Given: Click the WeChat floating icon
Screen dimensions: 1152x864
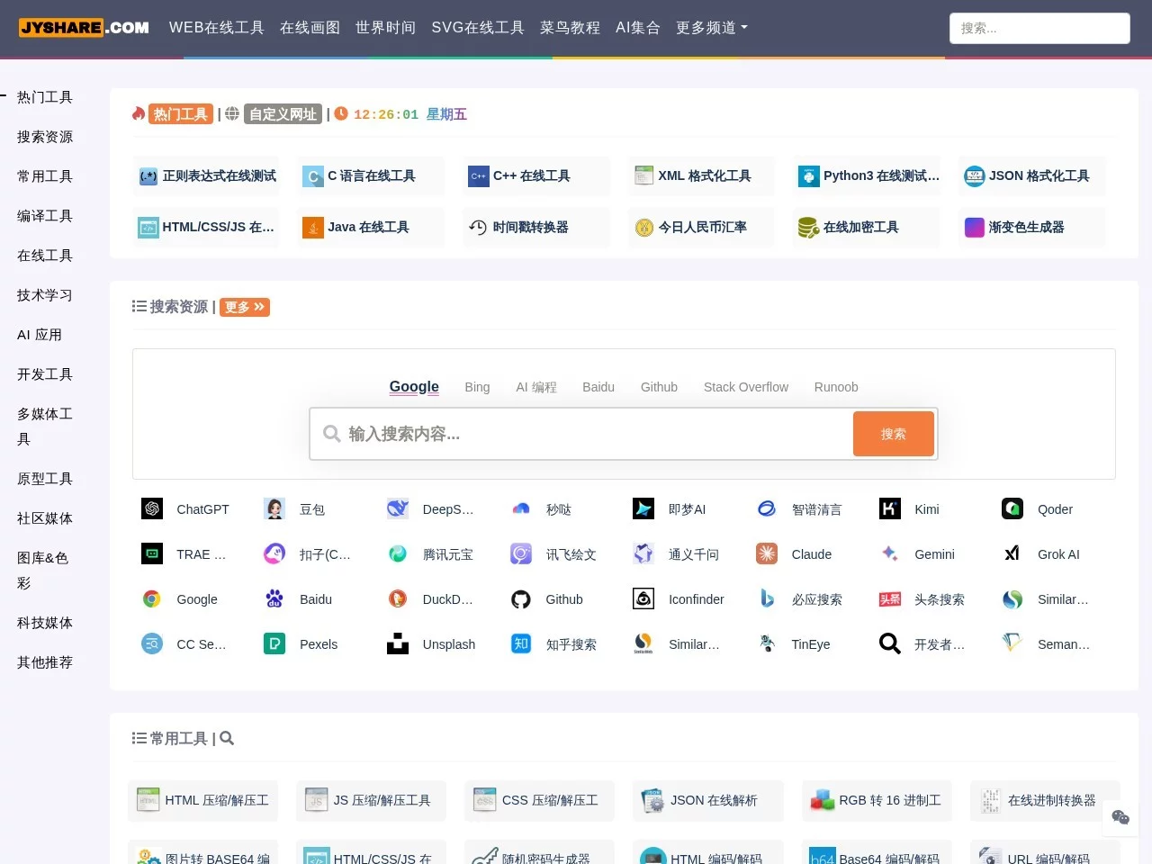Looking at the screenshot, I should 1120,817.
